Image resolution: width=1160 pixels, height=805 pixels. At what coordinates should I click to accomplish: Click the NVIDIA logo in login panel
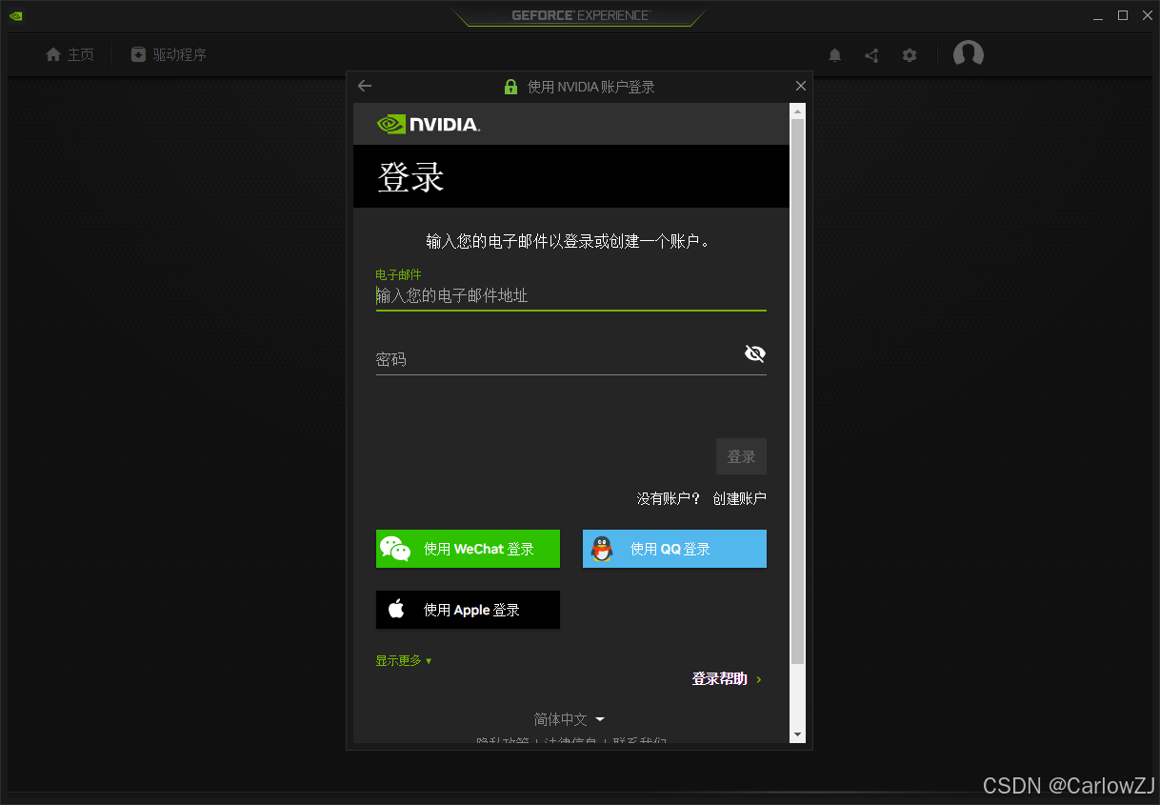pyautogui.click(x=429, y=124)
